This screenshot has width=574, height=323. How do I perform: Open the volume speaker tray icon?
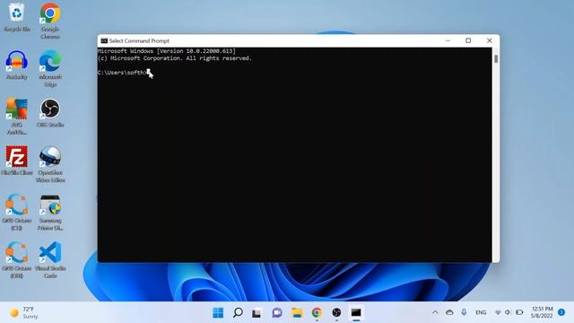[508, 312]
